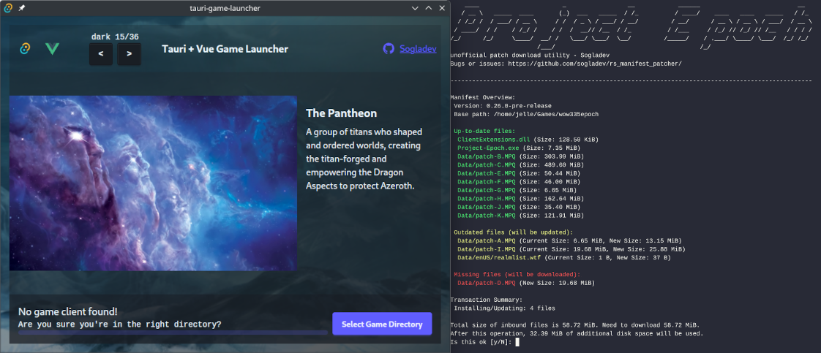821x353 pixels.
Task: Click Data/patch-J.MPQ in terminal
Action: pyautogui.click(x=487, y=207)
